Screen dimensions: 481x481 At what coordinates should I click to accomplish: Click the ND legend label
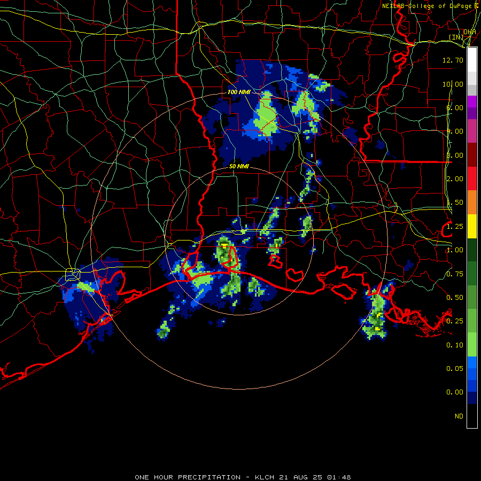[459, 416]
